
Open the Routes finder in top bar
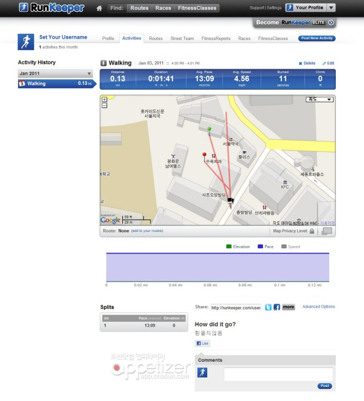point(139,8)
